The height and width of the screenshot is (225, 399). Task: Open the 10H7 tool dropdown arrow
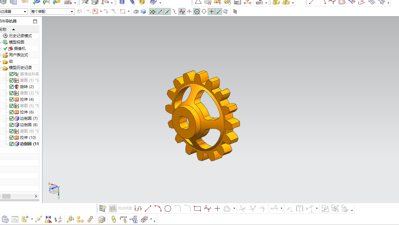click(266, 3)
